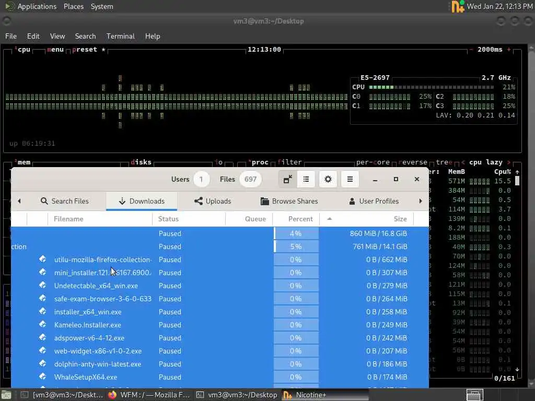Click the 0% progress bar of installer_x64_win.exe
The width and height of the screenshot is (535, 401).
coord(296,312)
